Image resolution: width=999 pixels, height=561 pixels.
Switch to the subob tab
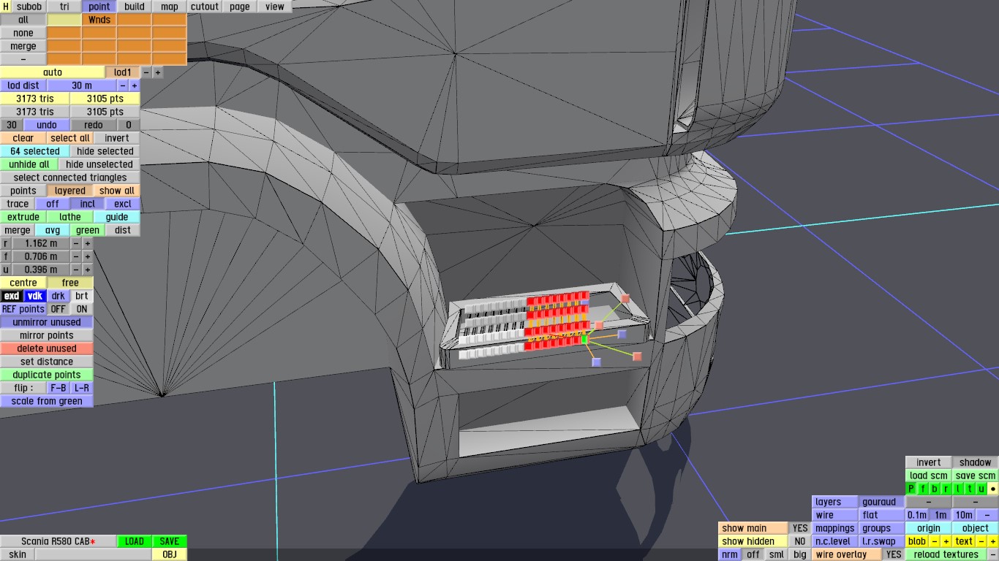coord(29,7)
